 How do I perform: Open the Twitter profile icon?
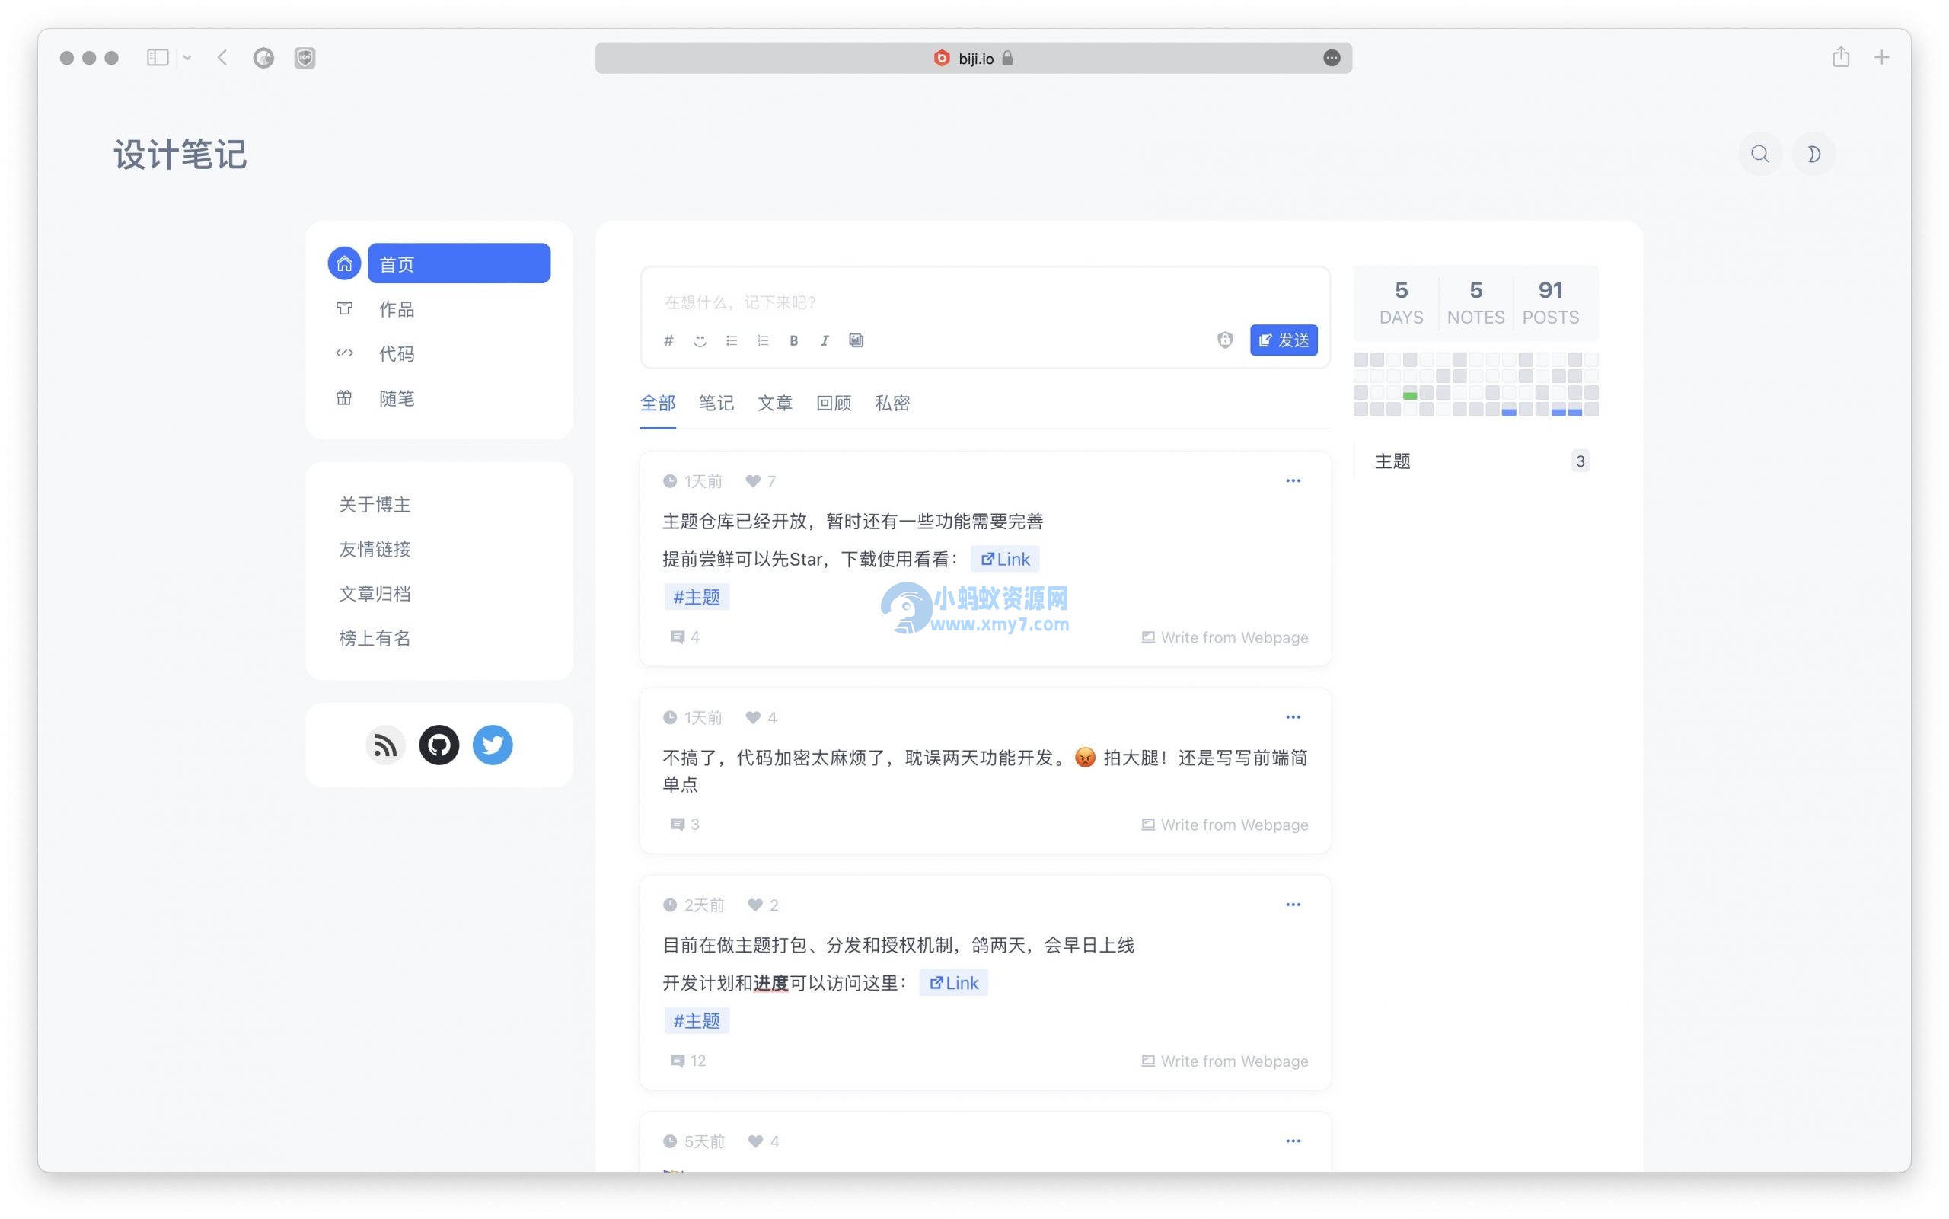tap(493, 745)
